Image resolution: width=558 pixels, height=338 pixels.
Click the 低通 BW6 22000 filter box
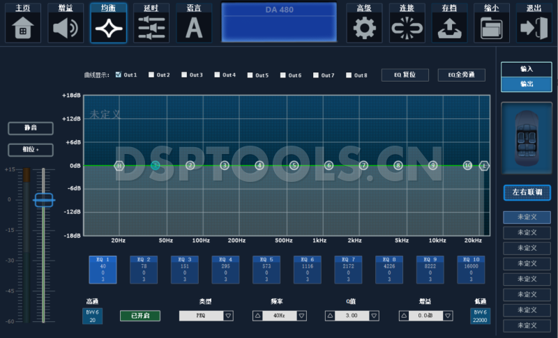(480, 316)
